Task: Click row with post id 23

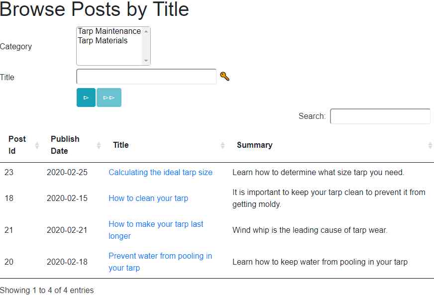Action: 9,173
